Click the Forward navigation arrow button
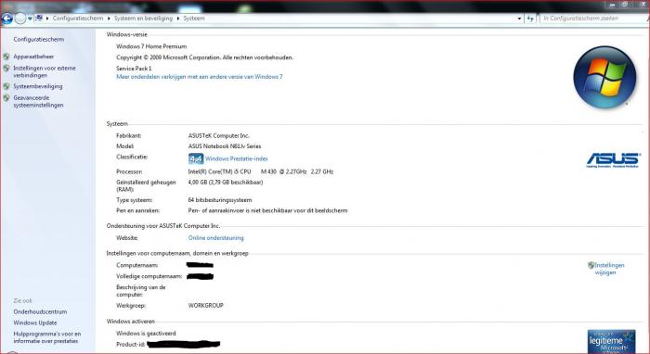The image size is (650, 354). (x=19, y=19)
